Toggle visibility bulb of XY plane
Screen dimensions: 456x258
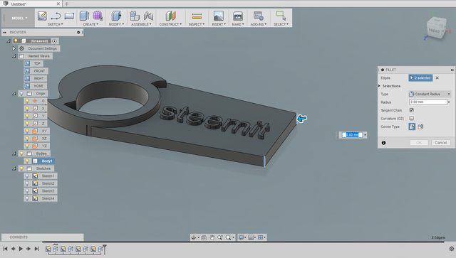pos(27,131)
